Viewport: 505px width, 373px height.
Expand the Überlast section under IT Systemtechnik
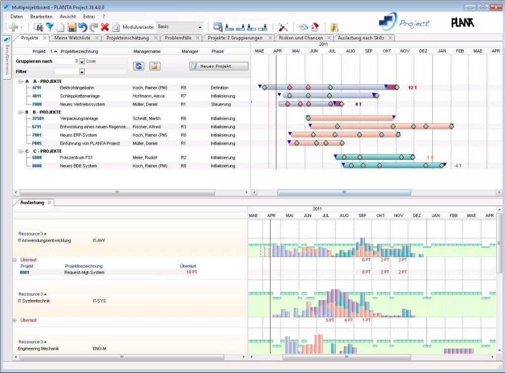click(15, 320)
